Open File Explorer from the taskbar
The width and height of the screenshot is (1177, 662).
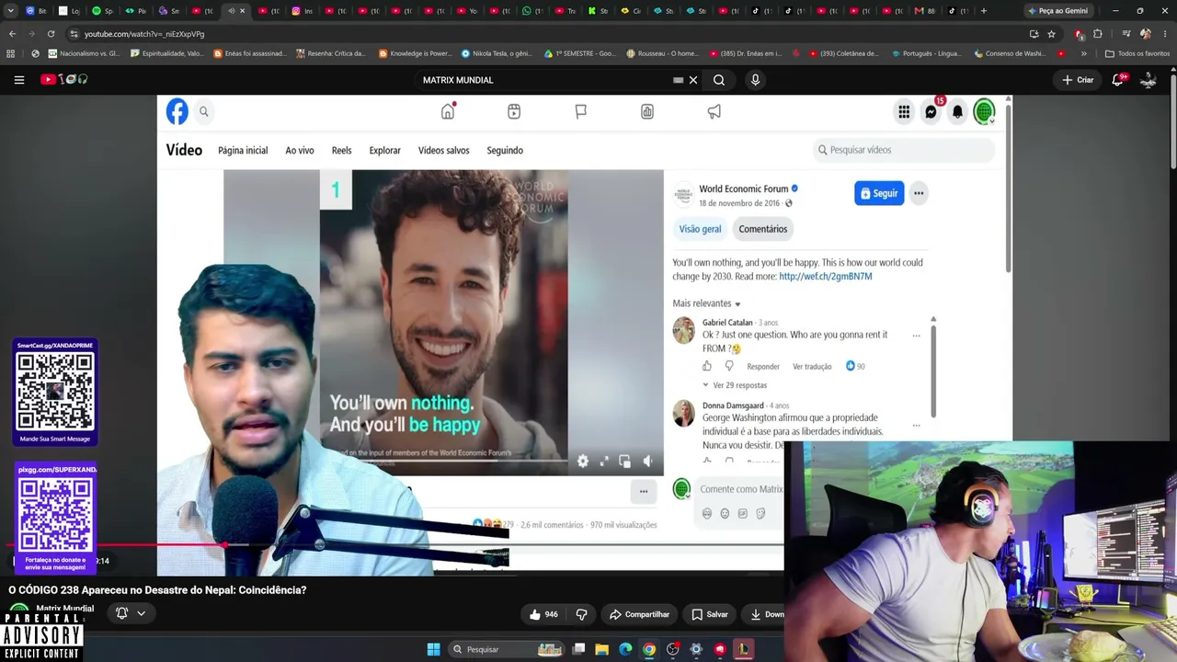(601, 649)
